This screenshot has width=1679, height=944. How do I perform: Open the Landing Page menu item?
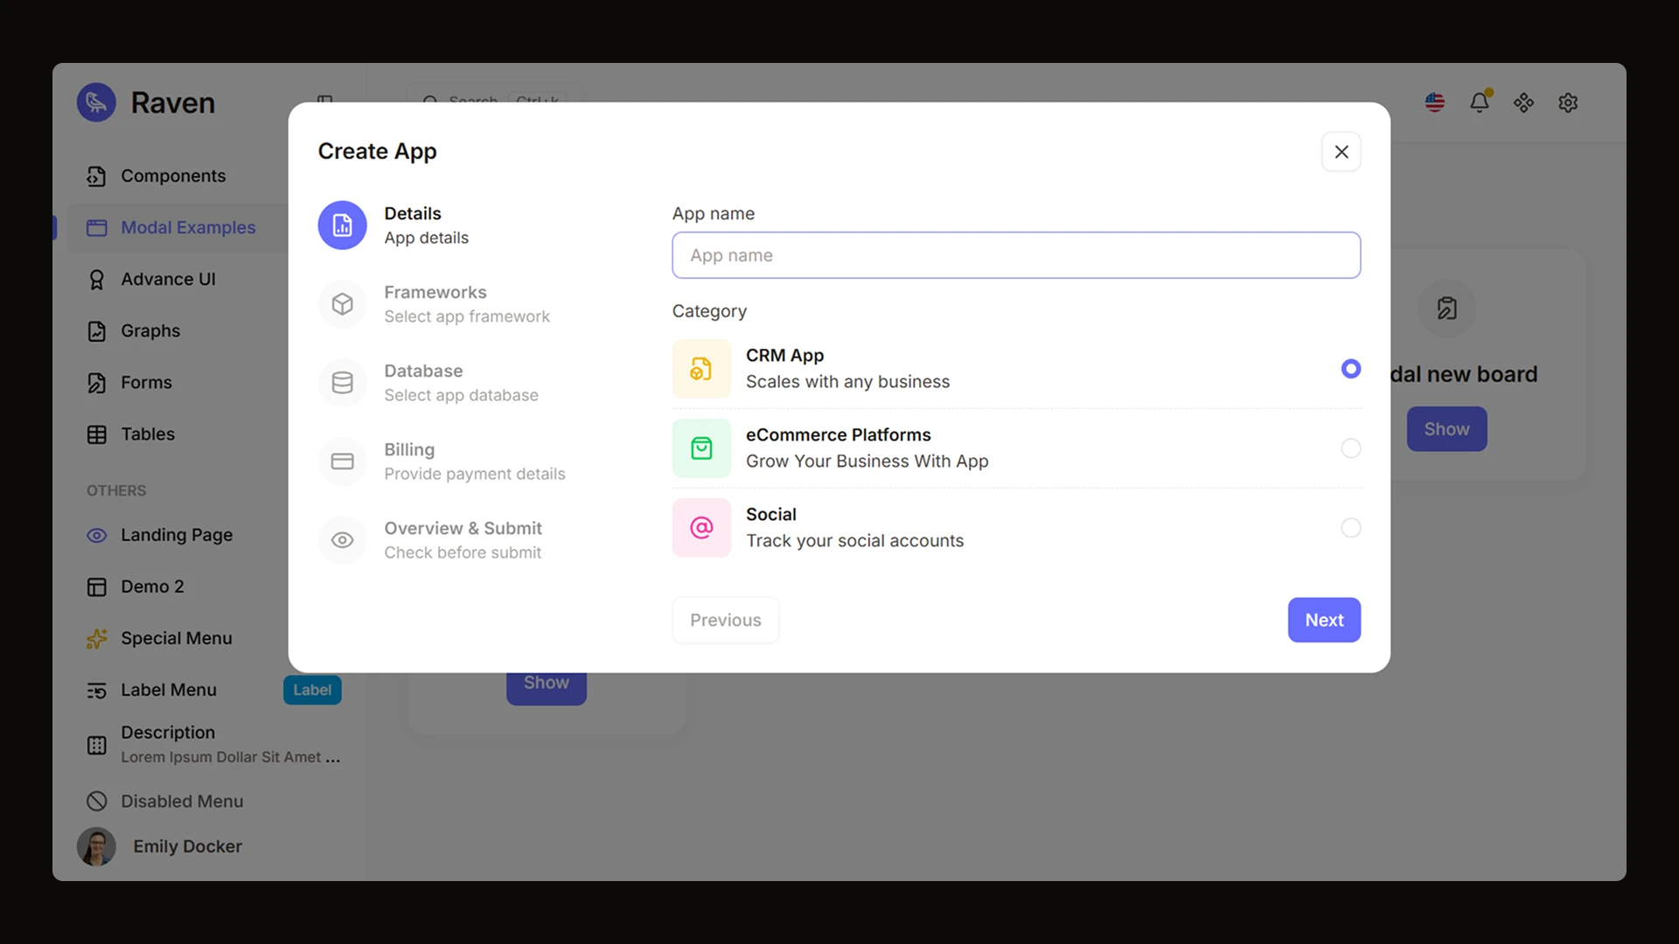pos(177,535)
